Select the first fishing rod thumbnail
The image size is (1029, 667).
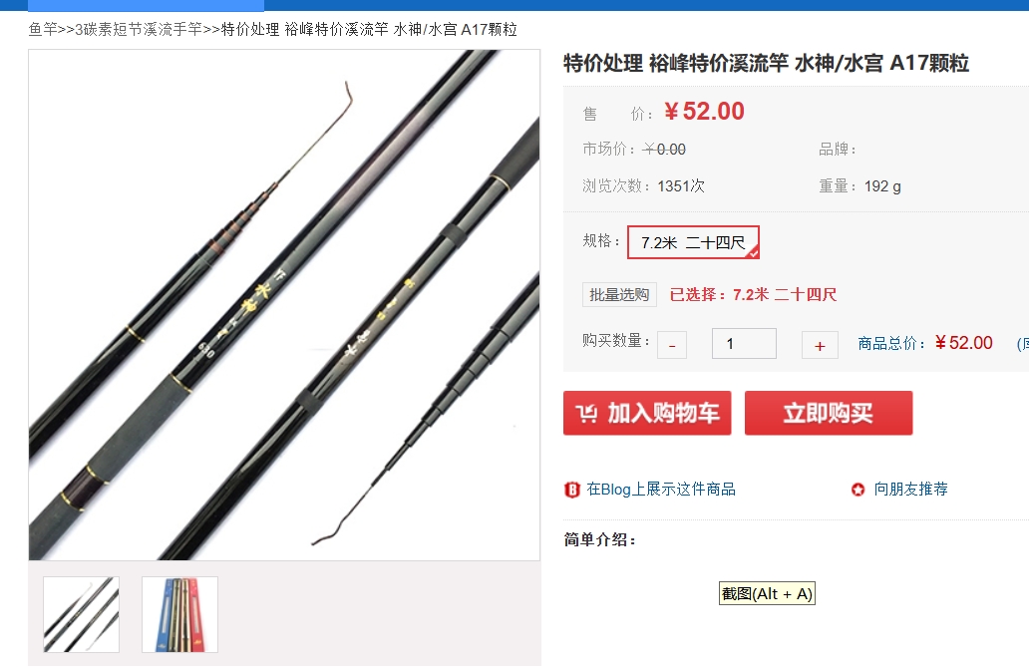click(82, 614)
